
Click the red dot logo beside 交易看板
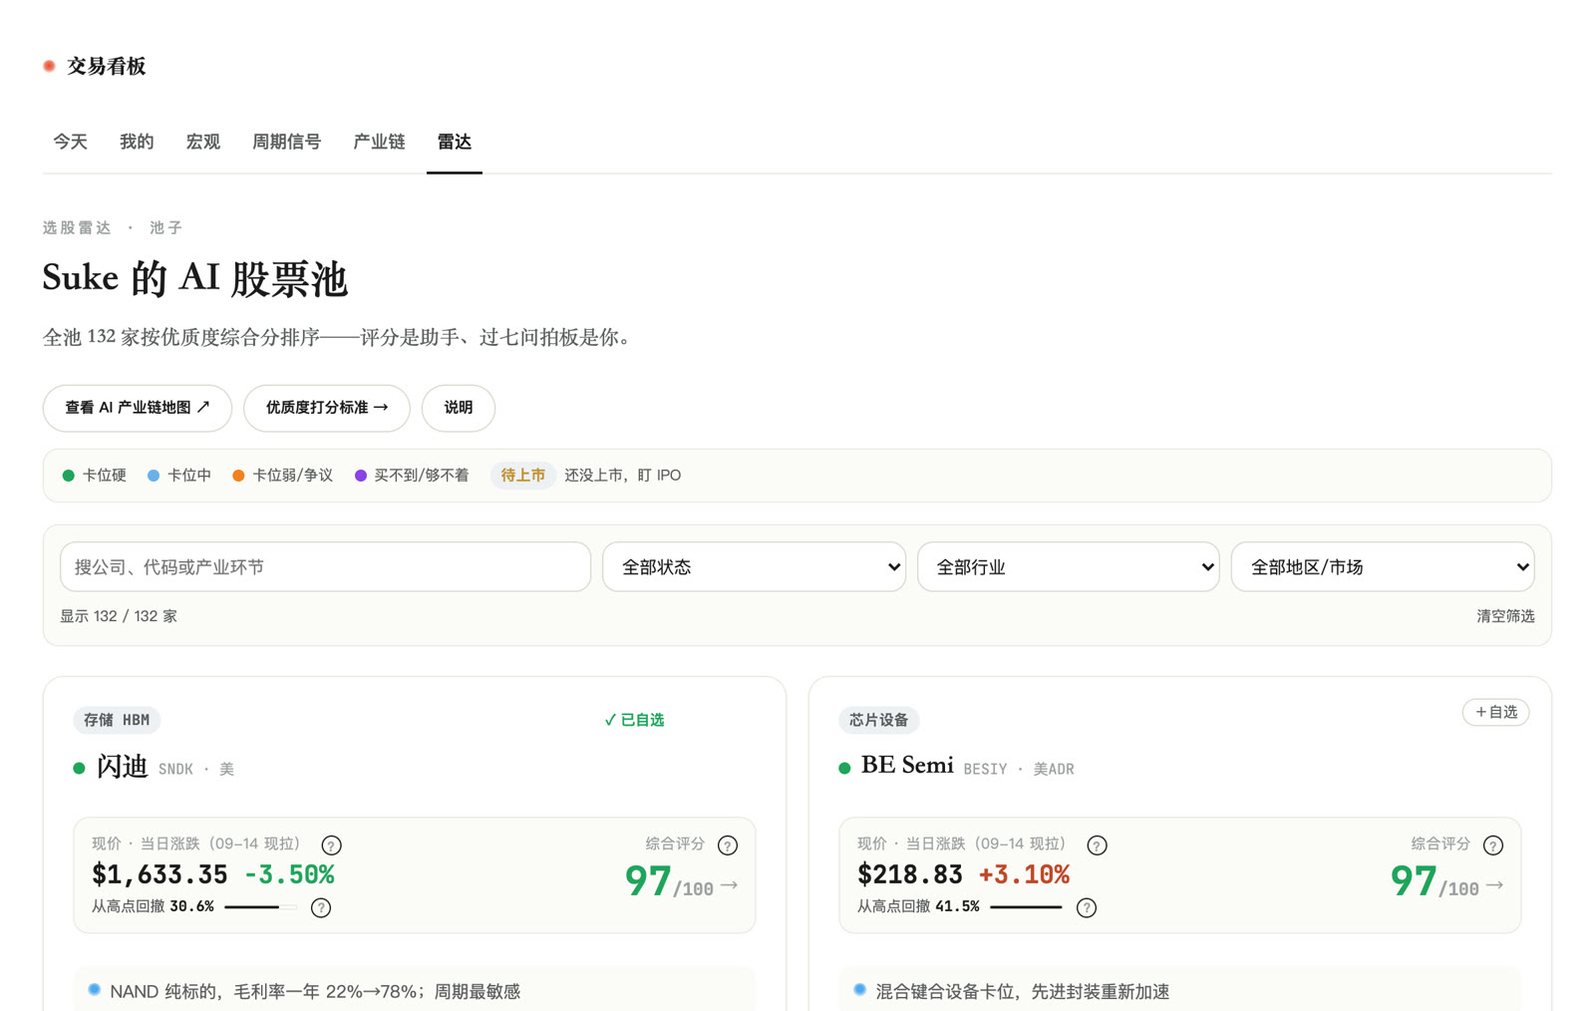[49, 66]
